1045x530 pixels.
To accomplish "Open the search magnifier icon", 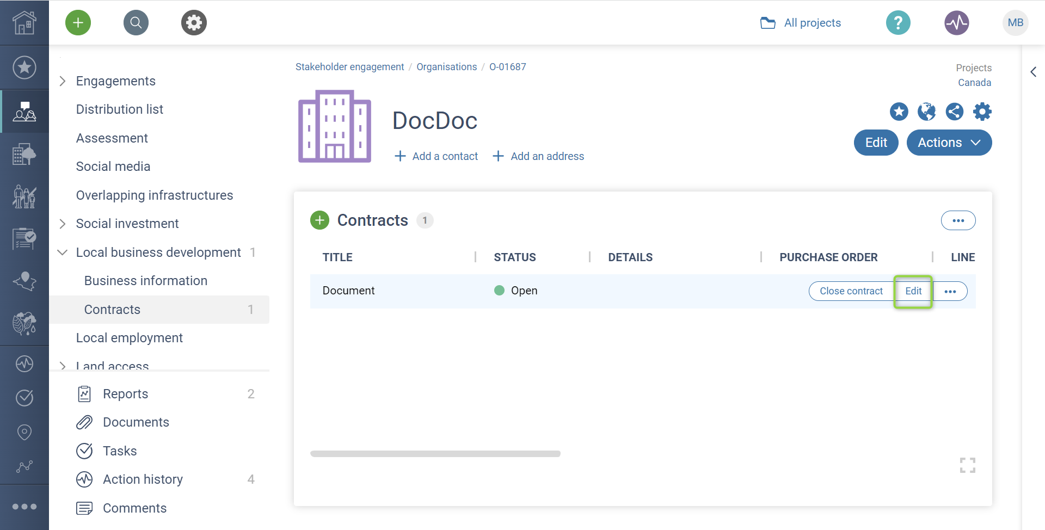I will click(x=136, y=23).
